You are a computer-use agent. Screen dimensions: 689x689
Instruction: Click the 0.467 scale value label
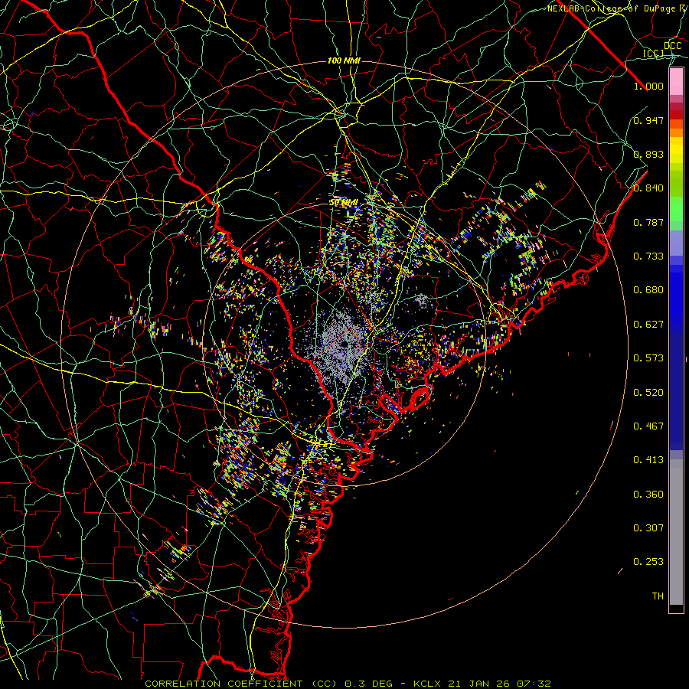point(648,426)
